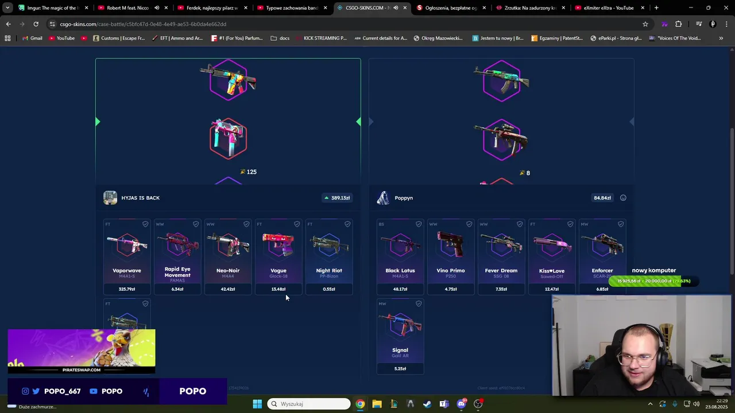
Task: Click the nowy komputer goal progress bar
Action: pos(653,281)
